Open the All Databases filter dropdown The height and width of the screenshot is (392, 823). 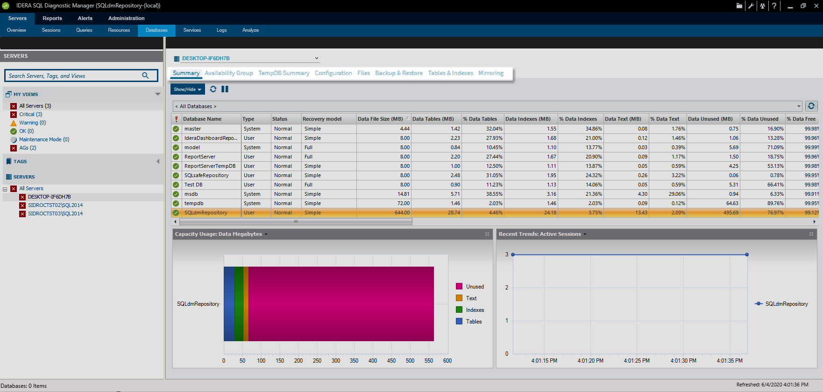click(799, 106)
